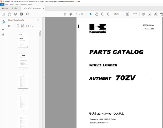The image size is (163, 128).
Task: Click the Save file icon
Action: tap(3, 14)
